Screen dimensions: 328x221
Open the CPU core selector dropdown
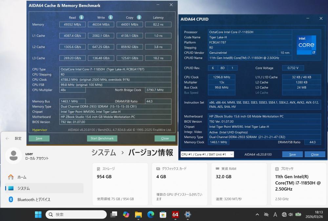pos(207,154)
